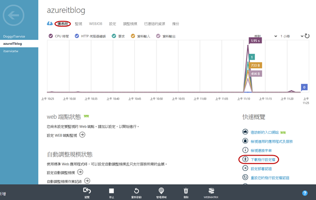Switch to the 已連結的資源 tab
The image size is (316, 200).
coord(155,24)
